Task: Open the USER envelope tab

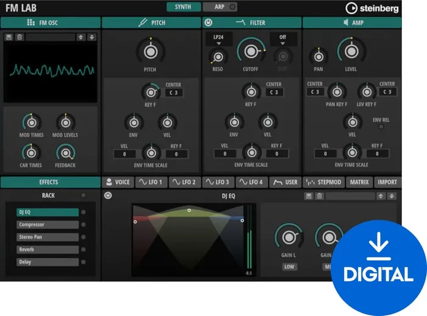Action: click(285, 182)
